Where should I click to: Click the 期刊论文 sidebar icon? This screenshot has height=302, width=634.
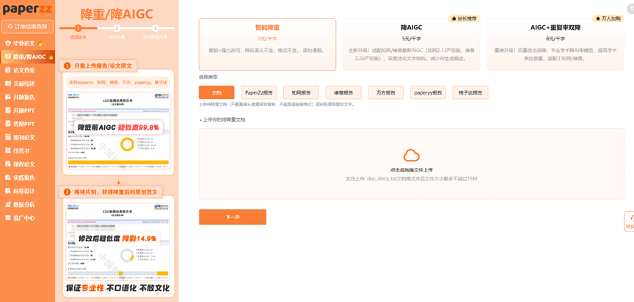7,137
